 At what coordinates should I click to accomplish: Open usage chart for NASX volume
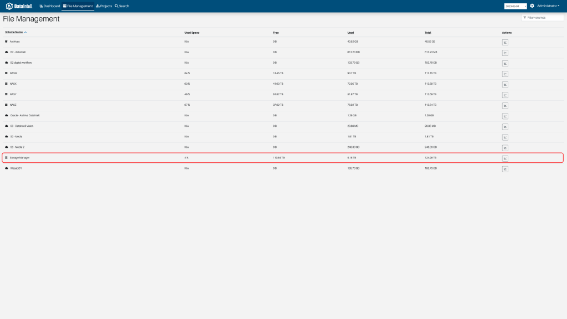(x=505, y=84)
